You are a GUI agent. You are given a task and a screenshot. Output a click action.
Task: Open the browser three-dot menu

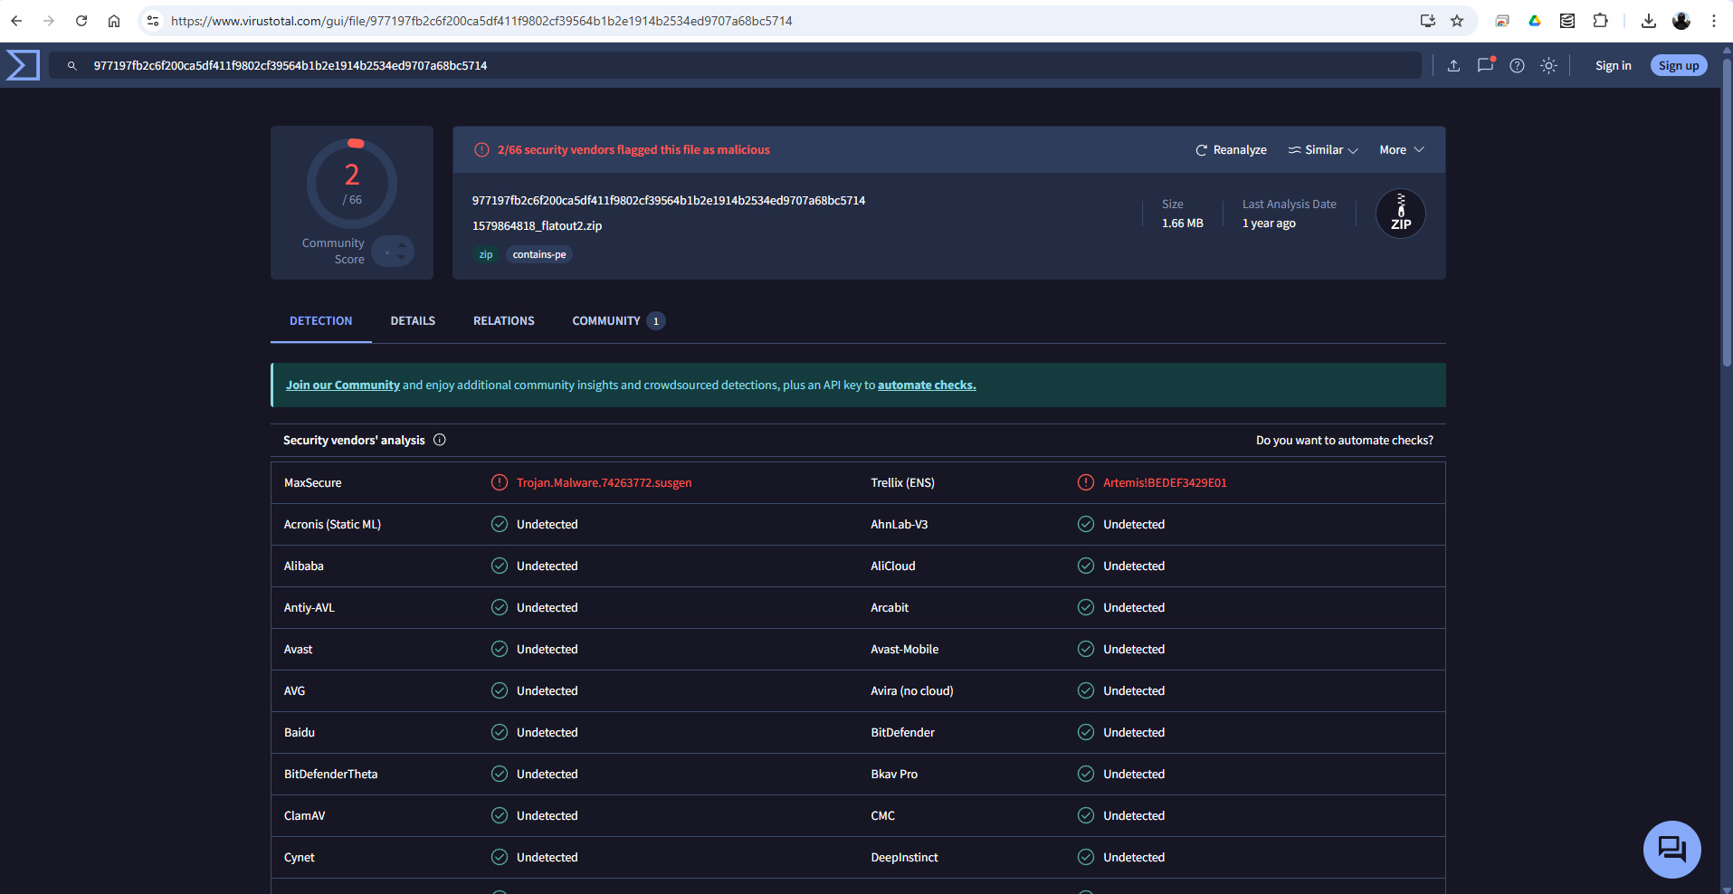1713,21
